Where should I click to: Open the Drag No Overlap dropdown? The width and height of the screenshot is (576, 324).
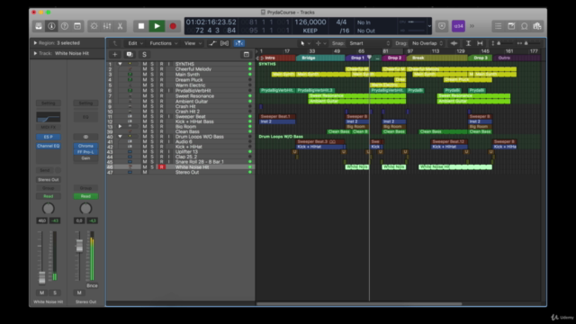click(x=427, y=43)
